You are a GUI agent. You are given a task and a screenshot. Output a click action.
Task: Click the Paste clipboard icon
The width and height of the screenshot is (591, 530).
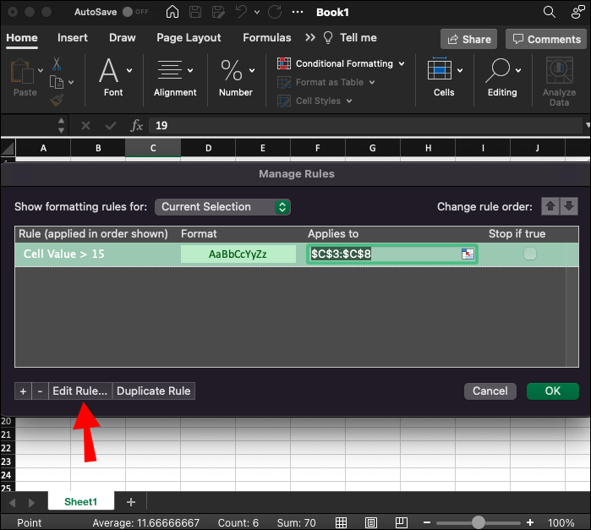tap(23, 76)
